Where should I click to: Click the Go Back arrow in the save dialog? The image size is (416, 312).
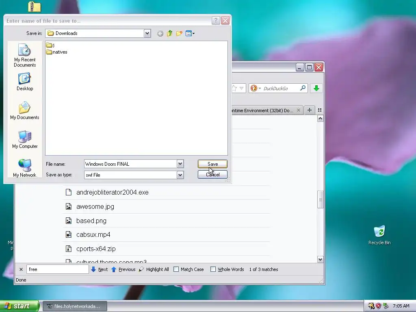[x=160, y=33]
